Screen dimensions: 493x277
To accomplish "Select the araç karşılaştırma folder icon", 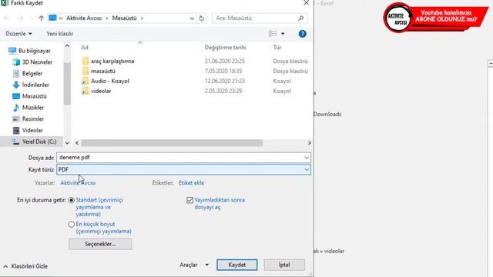I will 86,61.
